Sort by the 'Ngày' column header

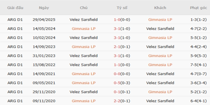click(x=44, y=8)
